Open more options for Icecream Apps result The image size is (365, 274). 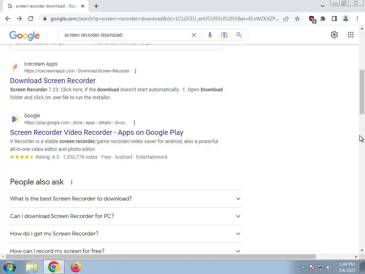135,71
